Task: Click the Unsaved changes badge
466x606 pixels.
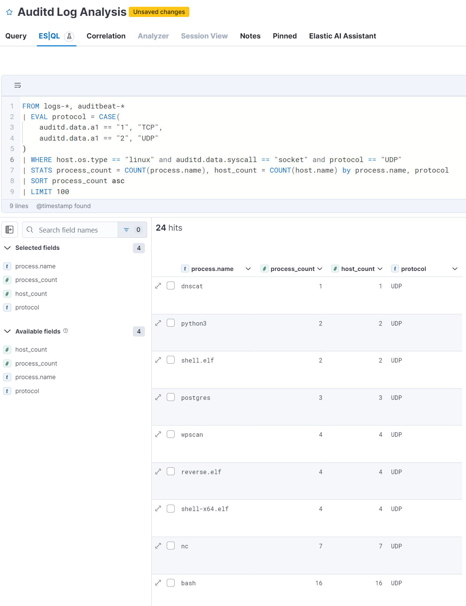Action: [x=159, y=12]
